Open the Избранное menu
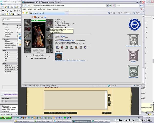Viewport: 154px width, 123px height. coord(42,9)
